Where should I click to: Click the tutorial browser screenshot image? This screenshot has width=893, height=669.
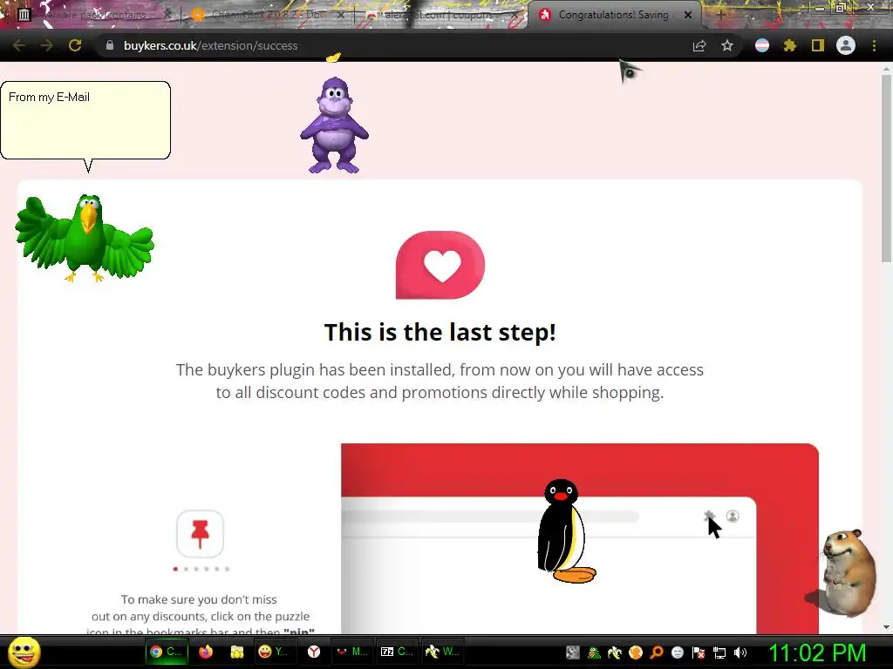coord(580,538)
